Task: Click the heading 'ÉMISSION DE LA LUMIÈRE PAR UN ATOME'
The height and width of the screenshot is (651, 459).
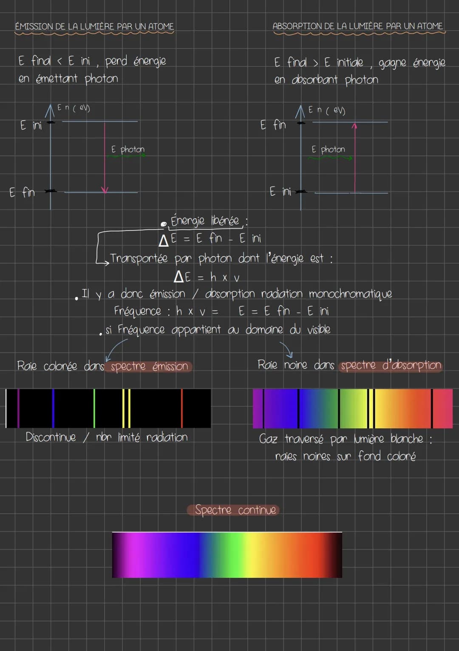Action: pos(94,26)
